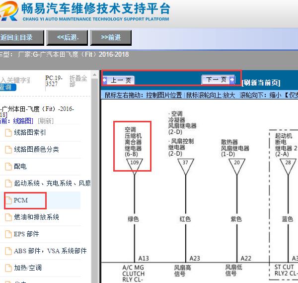This screenshot has width=298, height=283.
Task: Open 线路图颜色分类 tree item
Action: (36, 149)
